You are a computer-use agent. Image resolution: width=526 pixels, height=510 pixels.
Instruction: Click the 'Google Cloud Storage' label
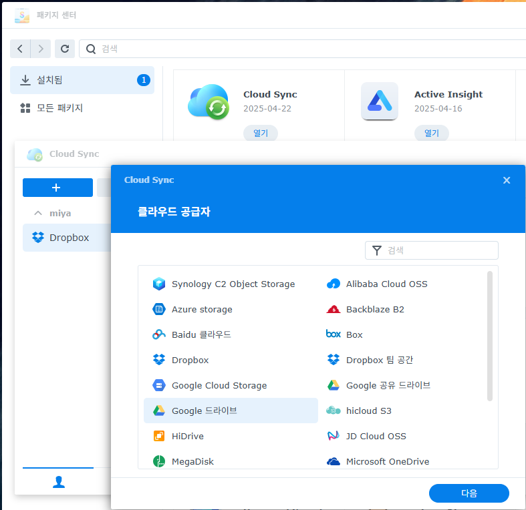coord(219,386)
